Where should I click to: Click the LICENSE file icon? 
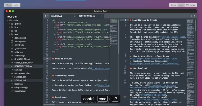[12, 70]
